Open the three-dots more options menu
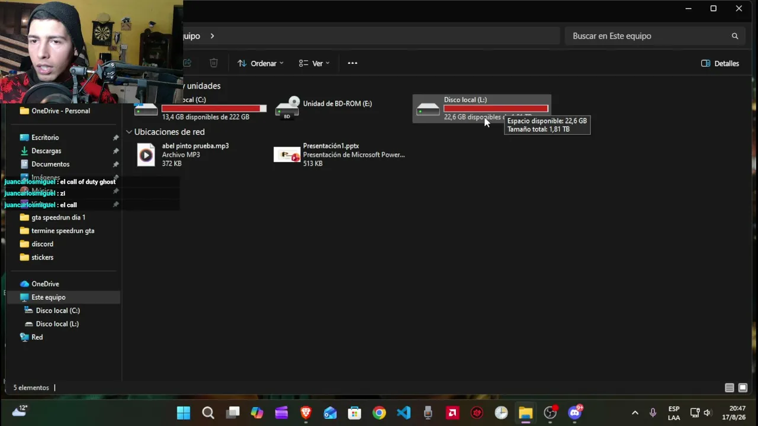 (x=352, y=63)
